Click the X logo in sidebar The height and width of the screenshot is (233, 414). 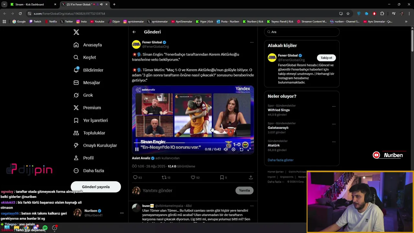coord(76,32)
